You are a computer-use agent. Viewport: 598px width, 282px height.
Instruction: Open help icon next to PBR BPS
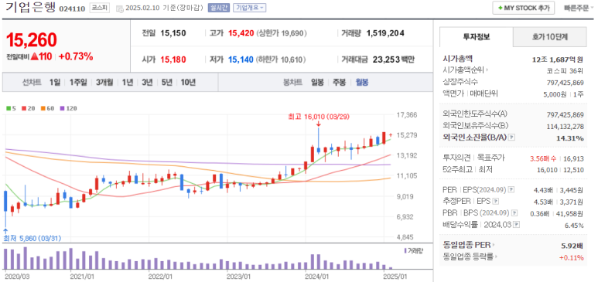point(515,212)
